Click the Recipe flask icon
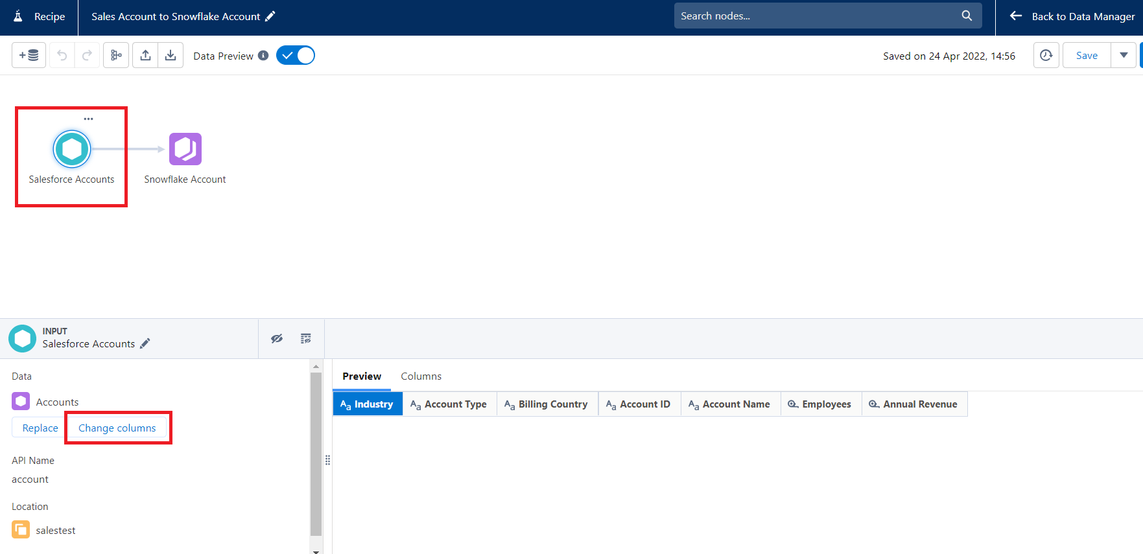1143x554 pixels. pyautogui.click(x=18, y=16)
